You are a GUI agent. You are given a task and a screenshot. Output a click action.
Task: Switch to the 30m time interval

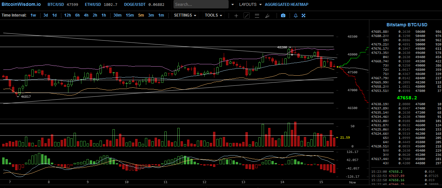click(x=117, y=15)
